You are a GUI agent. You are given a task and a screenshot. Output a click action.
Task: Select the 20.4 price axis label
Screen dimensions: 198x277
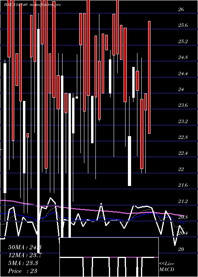(183, 233)
